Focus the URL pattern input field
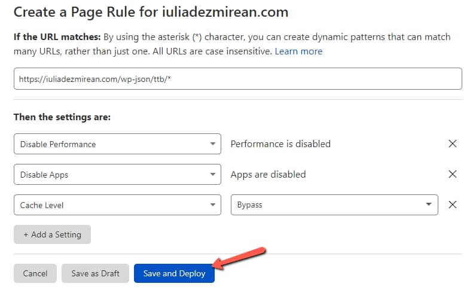Viewport: 476px width, 305px height. pos(237,79)
